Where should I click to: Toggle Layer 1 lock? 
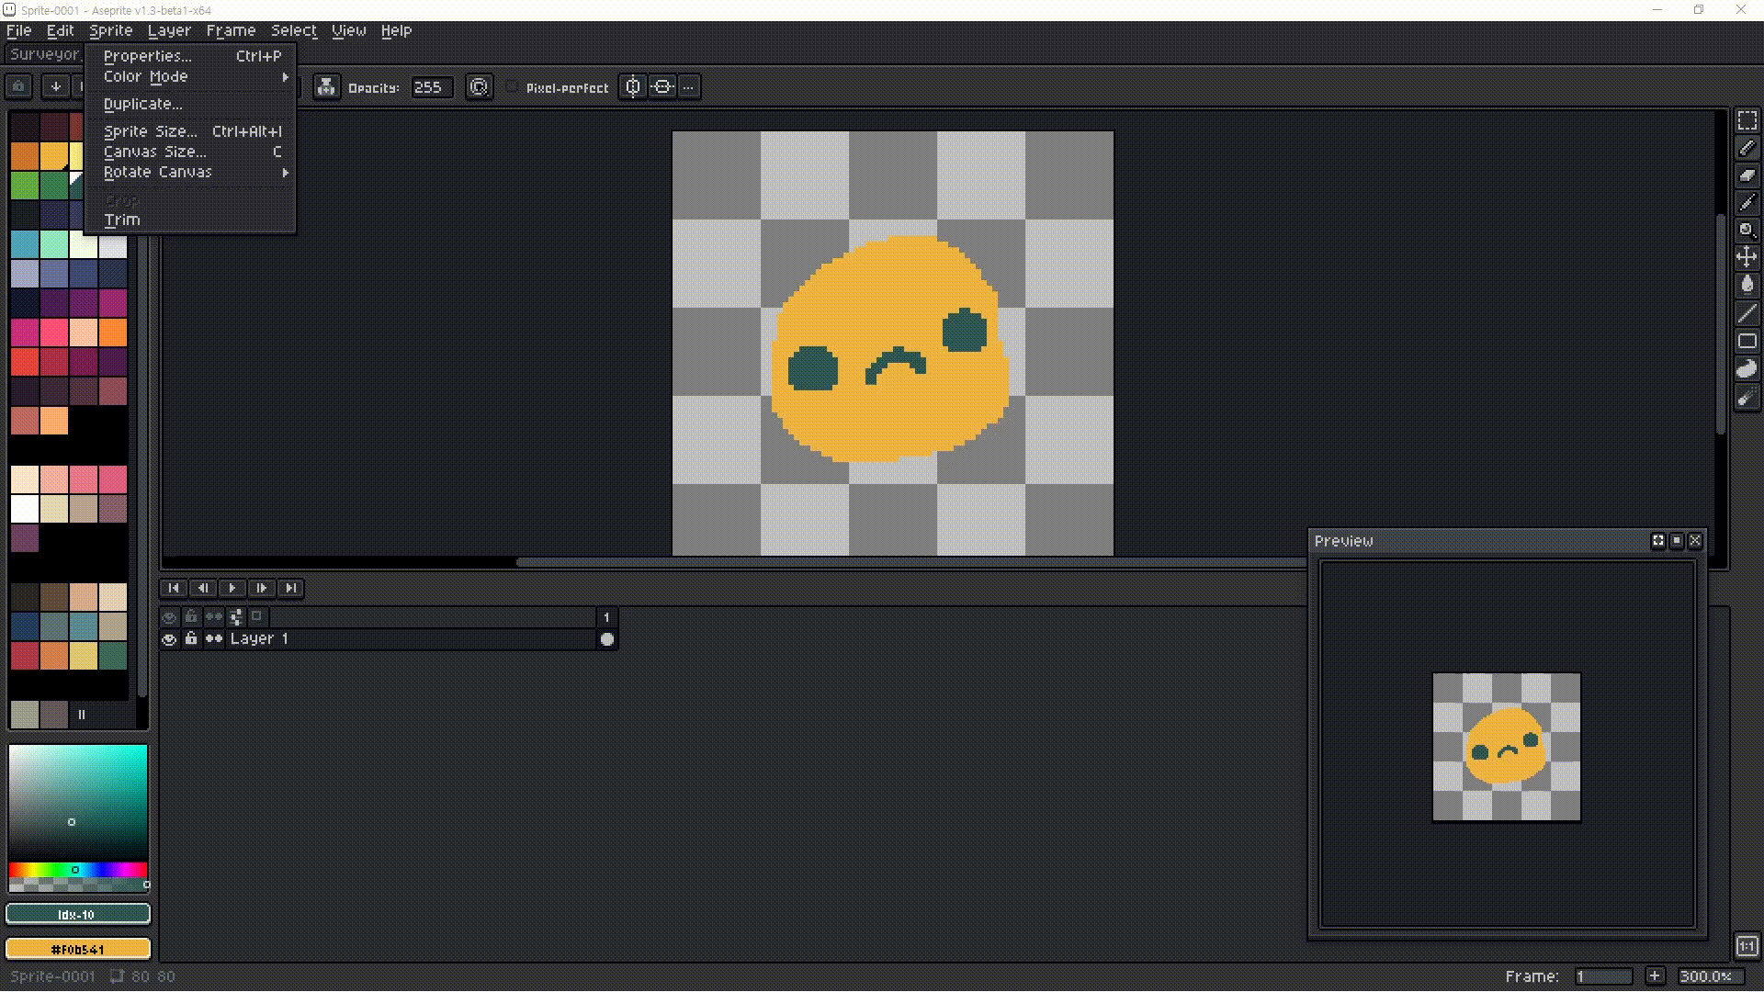click(x=191, y=639)
